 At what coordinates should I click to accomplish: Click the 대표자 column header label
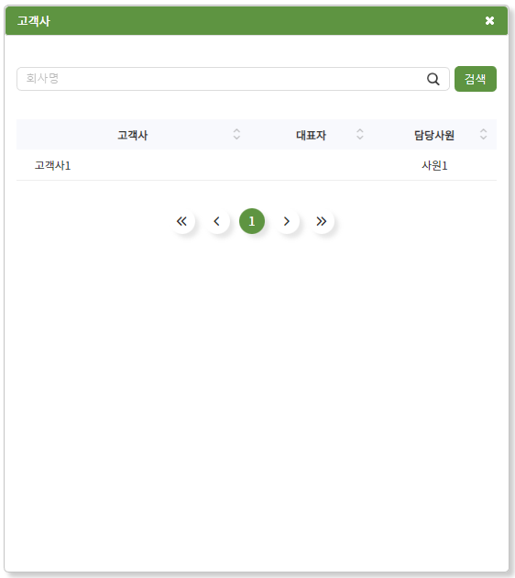click(311, 135)
